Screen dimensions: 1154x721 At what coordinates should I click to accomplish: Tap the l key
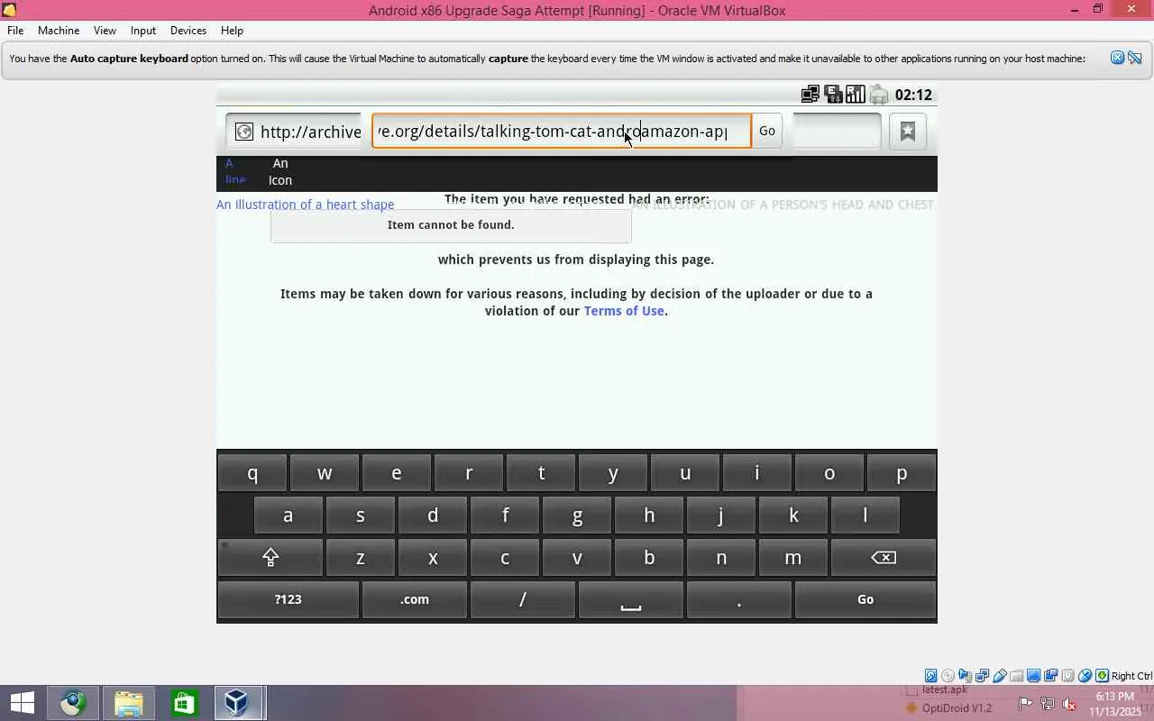tap(865, 516)
